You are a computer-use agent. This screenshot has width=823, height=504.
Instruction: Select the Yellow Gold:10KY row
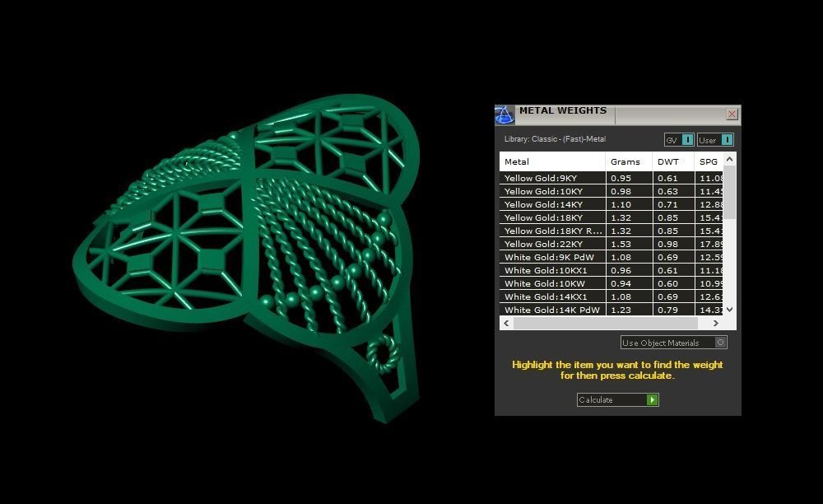pos(611,191)
